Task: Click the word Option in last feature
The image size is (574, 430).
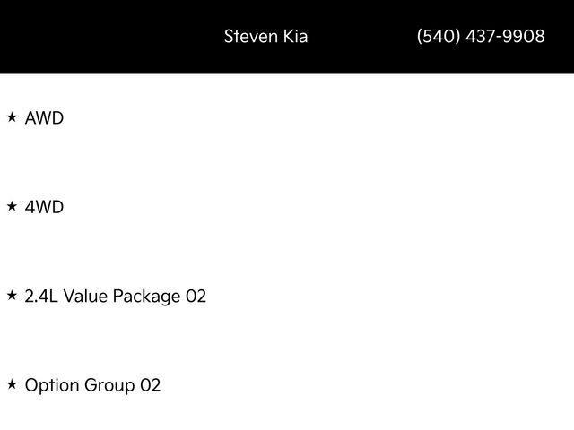Action: pyautogui.click(x=52, y=386)
